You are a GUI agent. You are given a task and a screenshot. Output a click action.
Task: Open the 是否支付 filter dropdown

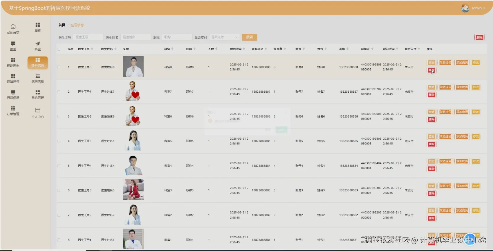[x=224, y=37]
